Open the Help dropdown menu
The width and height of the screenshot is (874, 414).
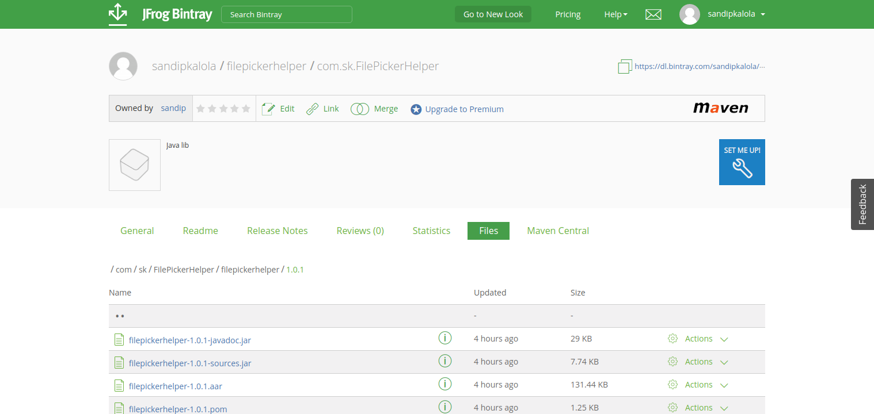point(615,14)
